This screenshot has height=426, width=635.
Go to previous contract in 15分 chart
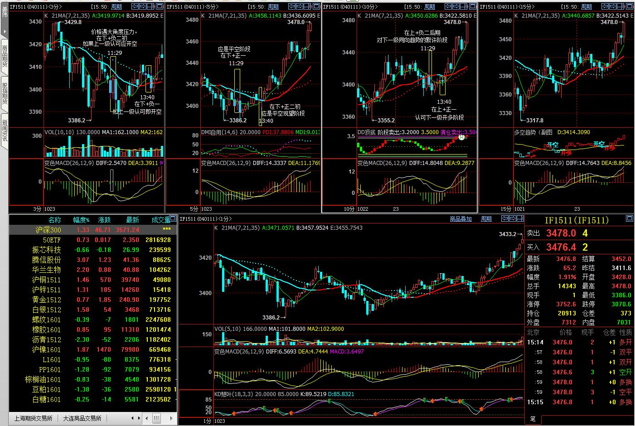[x=605, y=6]
